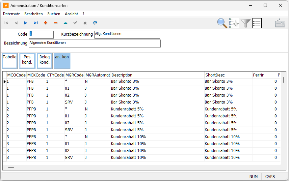
Task: Switch to the Tabelle tab
Action: pyautogui.click(x=10, y=61)
